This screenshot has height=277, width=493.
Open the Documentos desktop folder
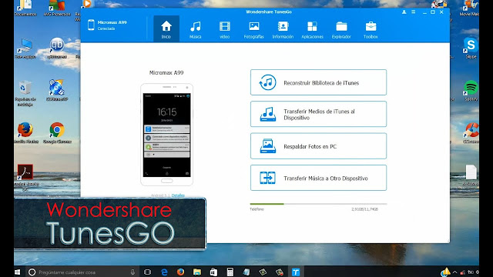coord(25,8)
